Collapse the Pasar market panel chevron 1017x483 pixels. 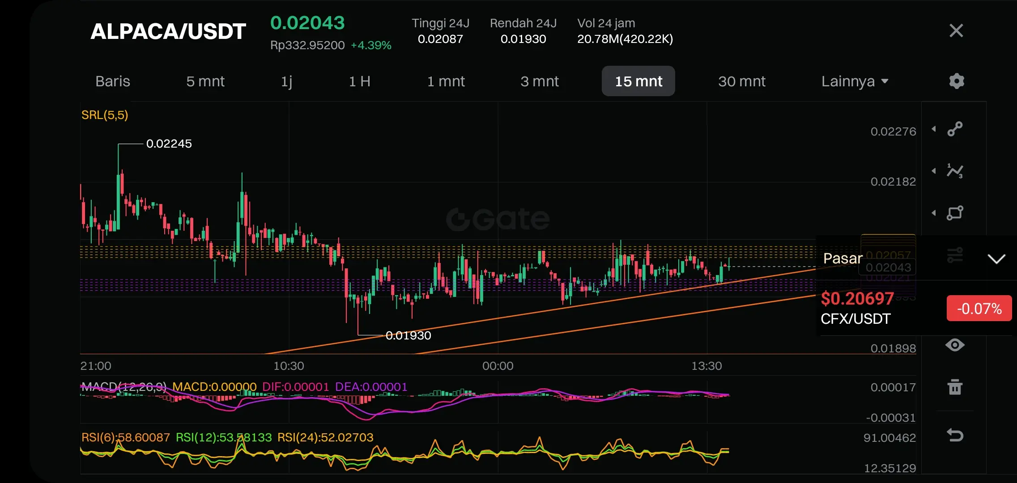pos(996,259)
